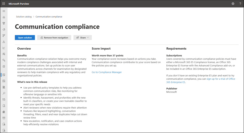The image size is (244, 133).
Task: Go to Home in sidebar
Action: [x=4, y=17]
